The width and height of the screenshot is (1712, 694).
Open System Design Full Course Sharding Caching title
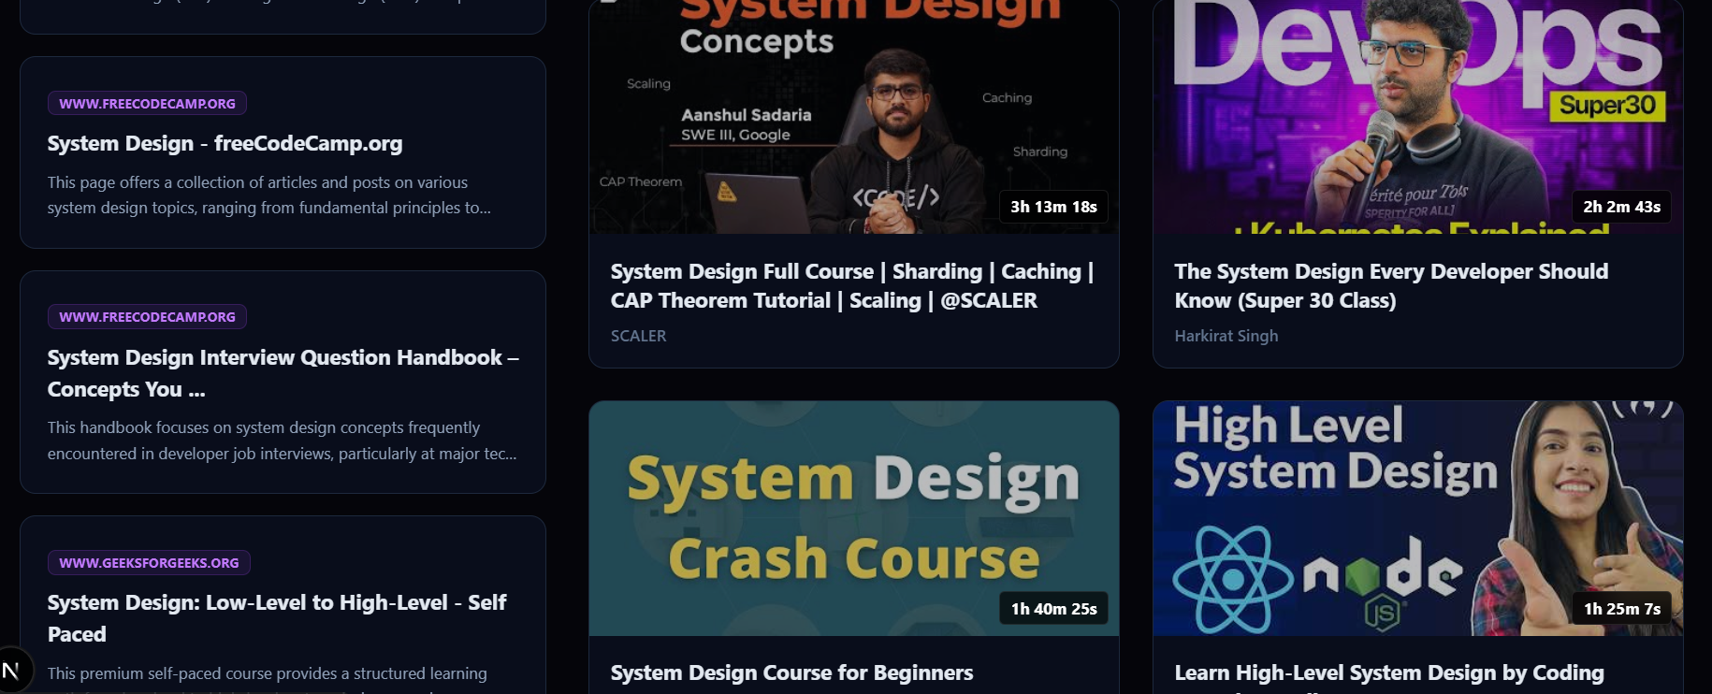tap(852, 285)
